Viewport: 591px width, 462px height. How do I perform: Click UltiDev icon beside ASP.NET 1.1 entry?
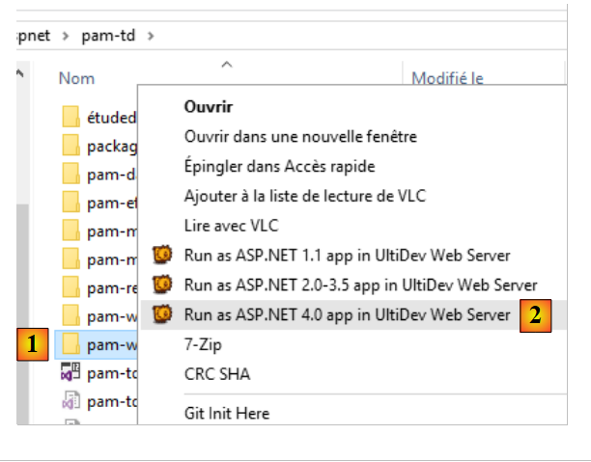163,256
